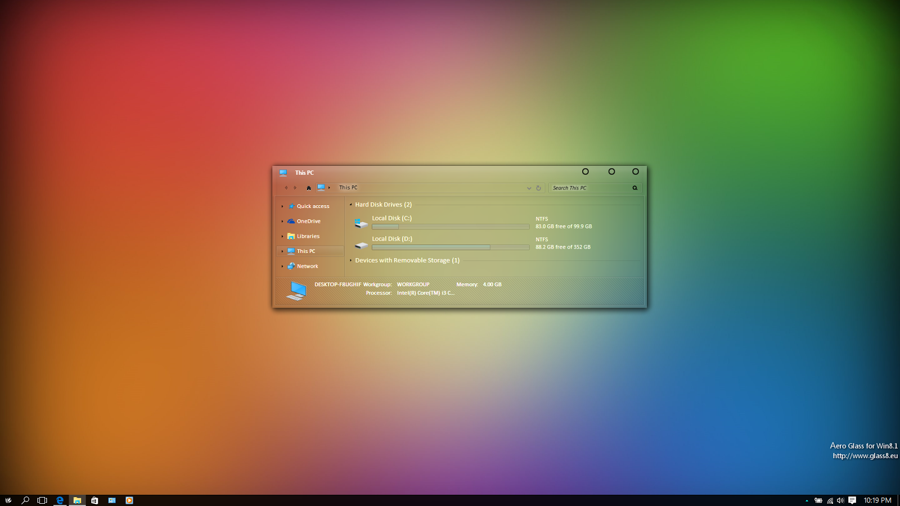
Task: Select the Local Disk (D:) drive icon
Action: tap(361, 245)
